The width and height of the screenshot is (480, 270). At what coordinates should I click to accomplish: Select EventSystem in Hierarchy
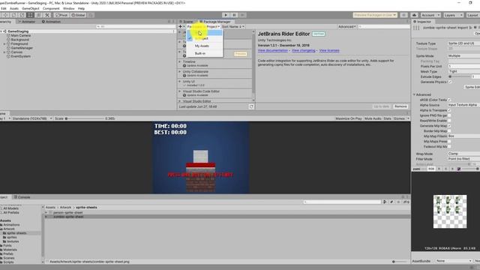click(x=21, y=56)
